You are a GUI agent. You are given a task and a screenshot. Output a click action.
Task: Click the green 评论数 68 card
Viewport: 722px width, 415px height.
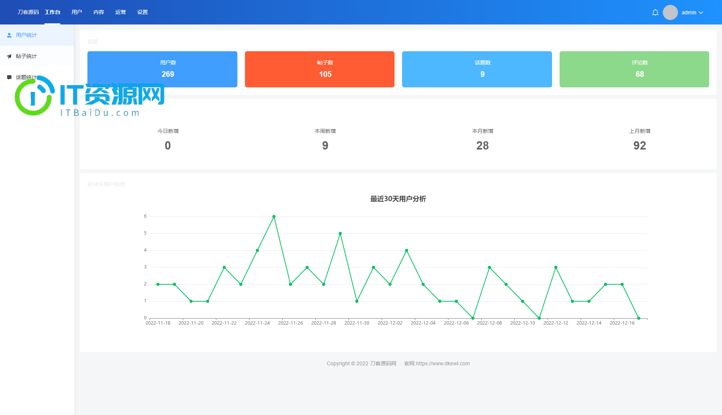[634, 69]
